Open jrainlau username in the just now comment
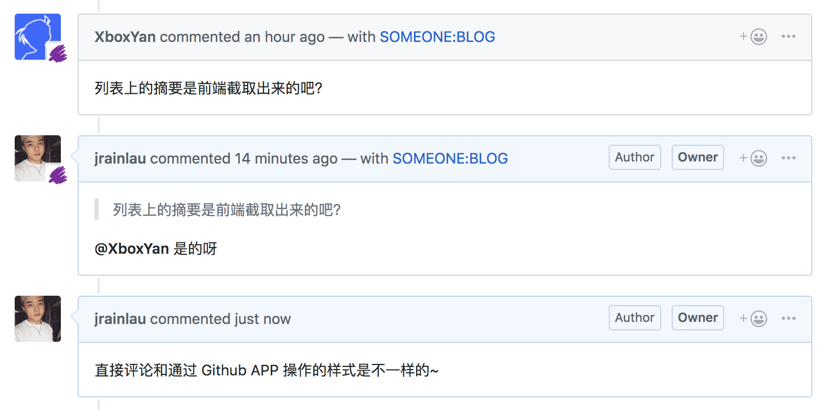 [120, 319]
